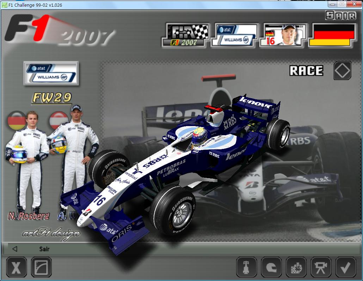Select driver N. Rosberg name
This screenshot has width=363, height=281.
click(x=29, y=216)
